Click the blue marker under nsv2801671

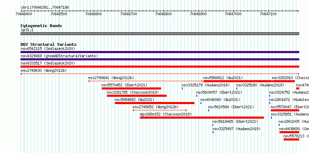[x=270, y=103]
